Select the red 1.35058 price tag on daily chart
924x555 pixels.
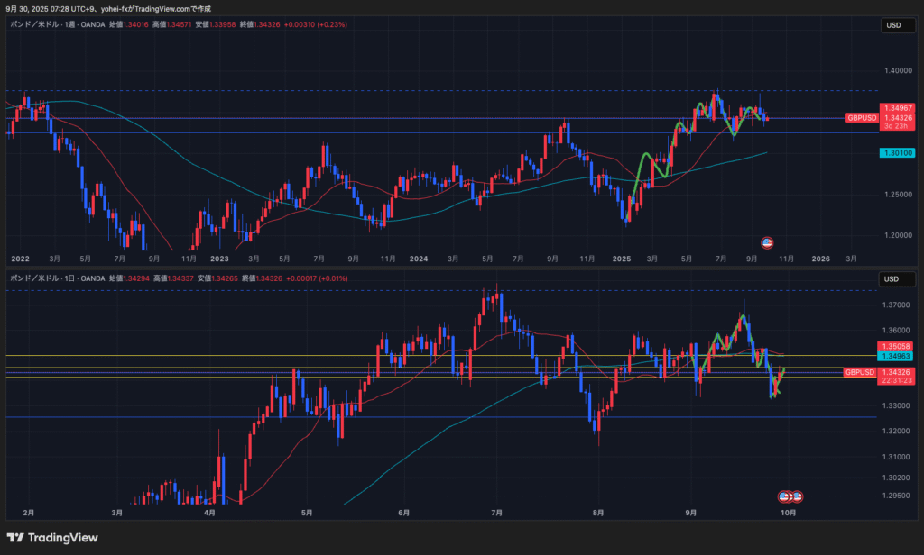[898, 346]
